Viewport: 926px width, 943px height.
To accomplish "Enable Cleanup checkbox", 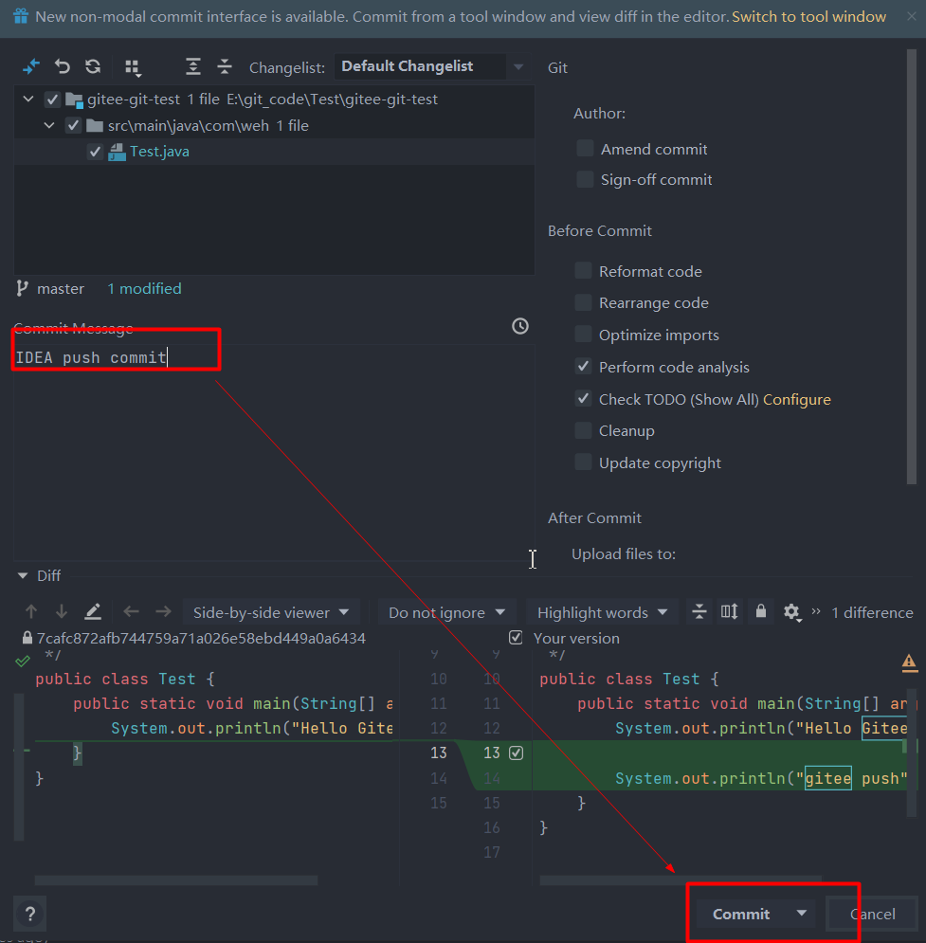I will coord(583,430).
